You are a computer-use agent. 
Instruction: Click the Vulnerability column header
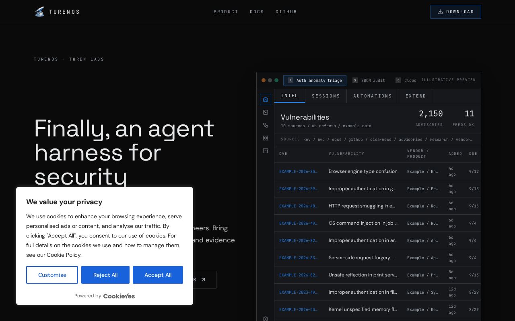pos(346,154)
